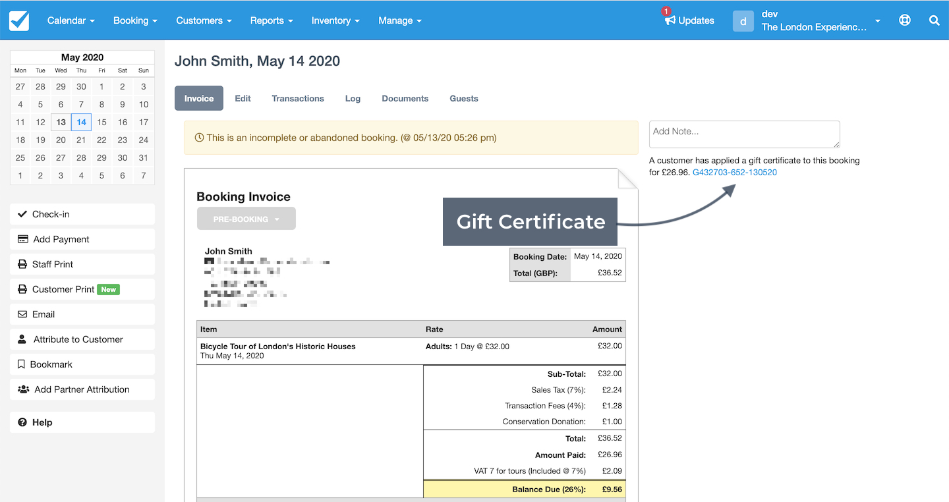Open the Booking menu
The width and height of the screenshot is (949, 502).
click(135, 20)
